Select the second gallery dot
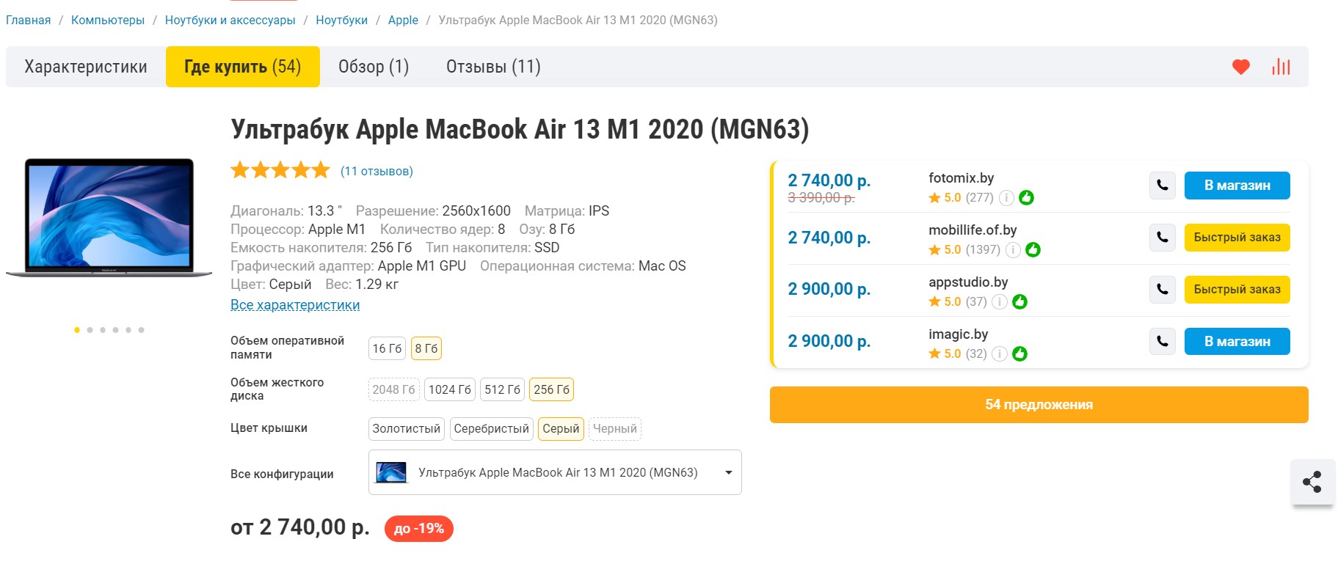The width and height of the screenshot is (1338, 561). pyautogui.click(x=90, y=330)
